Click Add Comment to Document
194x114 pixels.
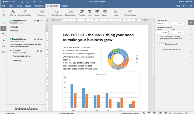[26, 108]
